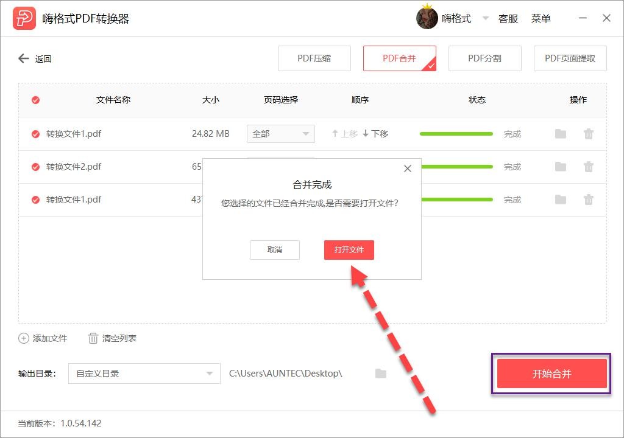Close the PDF converter window

[x=606, y=18]
